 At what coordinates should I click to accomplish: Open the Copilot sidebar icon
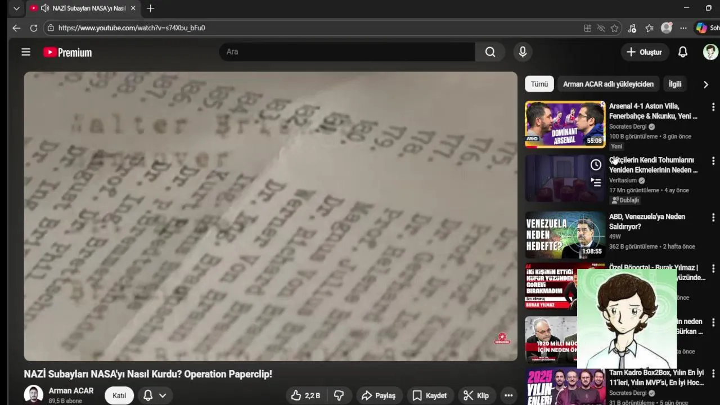pos(701,28)
